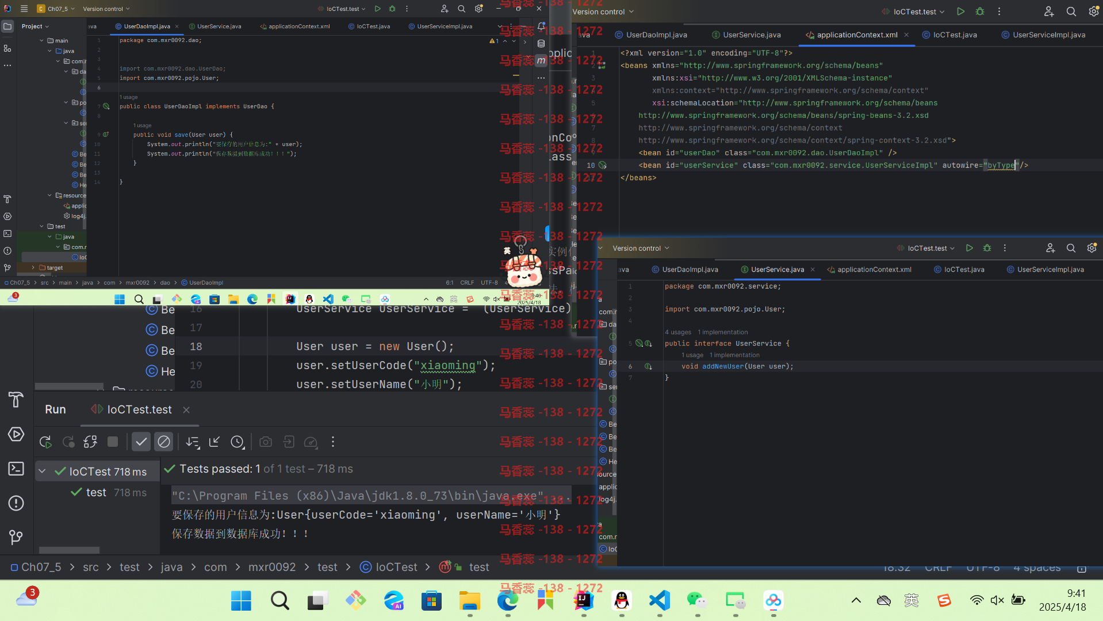Screen dimensions: 1103x621
Task: Click debug bug icon in UserService.java window
Action: (x=987, y=248)
